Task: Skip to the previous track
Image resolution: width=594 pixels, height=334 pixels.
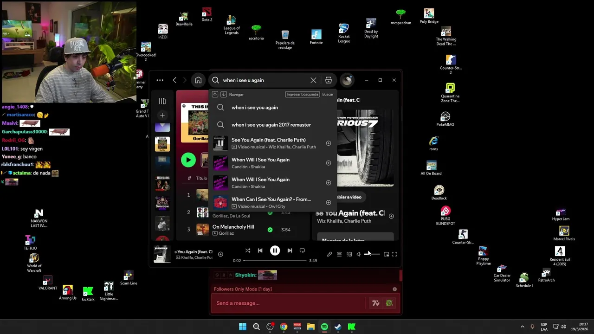Action: pos(260,250)
